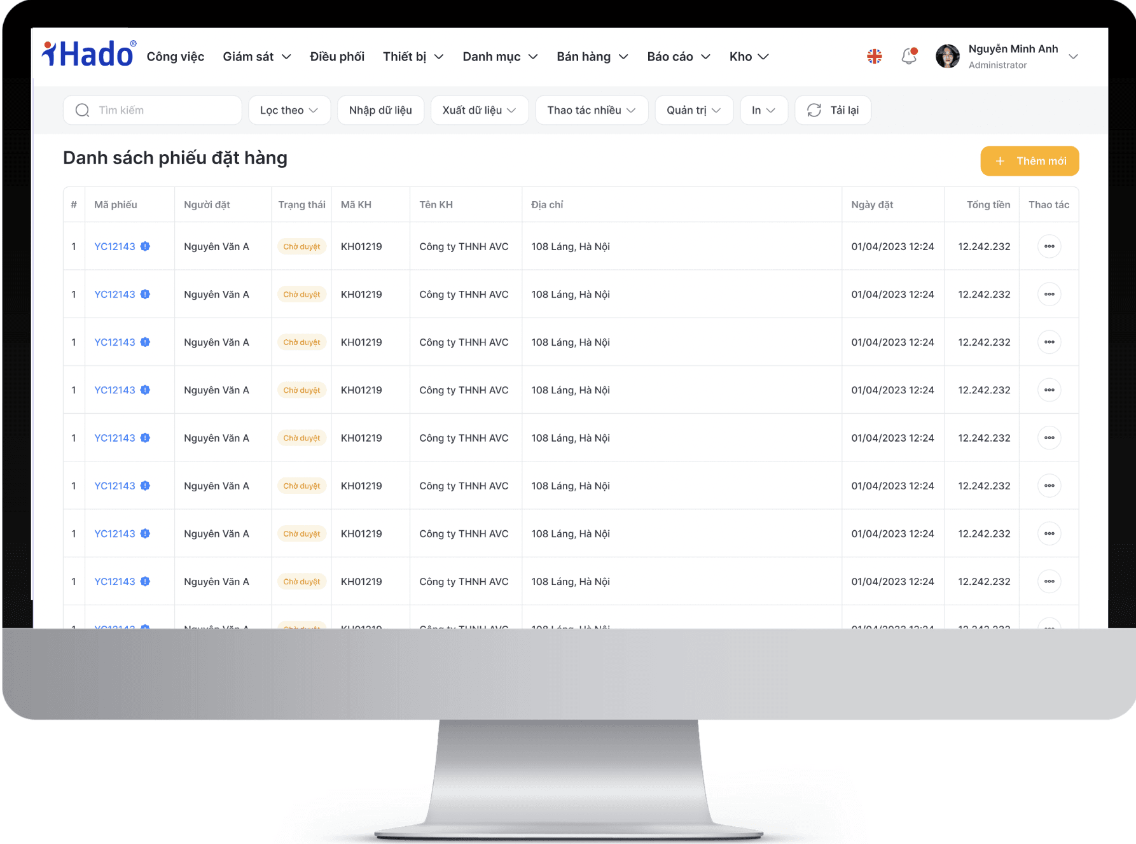This screenshot has height=844, width=1136.
Task: Click the user profile avatar
Action: click(947, 57)
